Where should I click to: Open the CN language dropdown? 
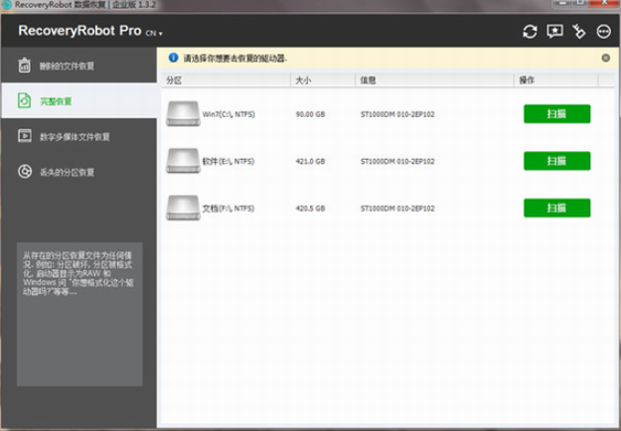pyautogui.click(x=154, y=33)
